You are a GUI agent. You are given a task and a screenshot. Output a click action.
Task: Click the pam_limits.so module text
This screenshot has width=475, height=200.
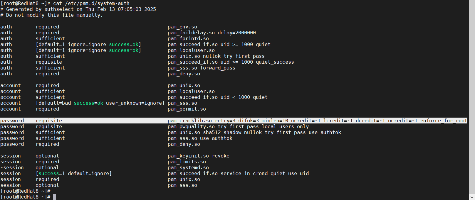(x=187, y=162)
